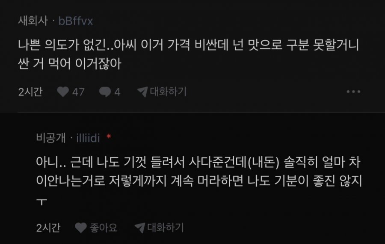Click like count 47
The height and width of the screenshot is (244, 385).
(x=78, y=92)
